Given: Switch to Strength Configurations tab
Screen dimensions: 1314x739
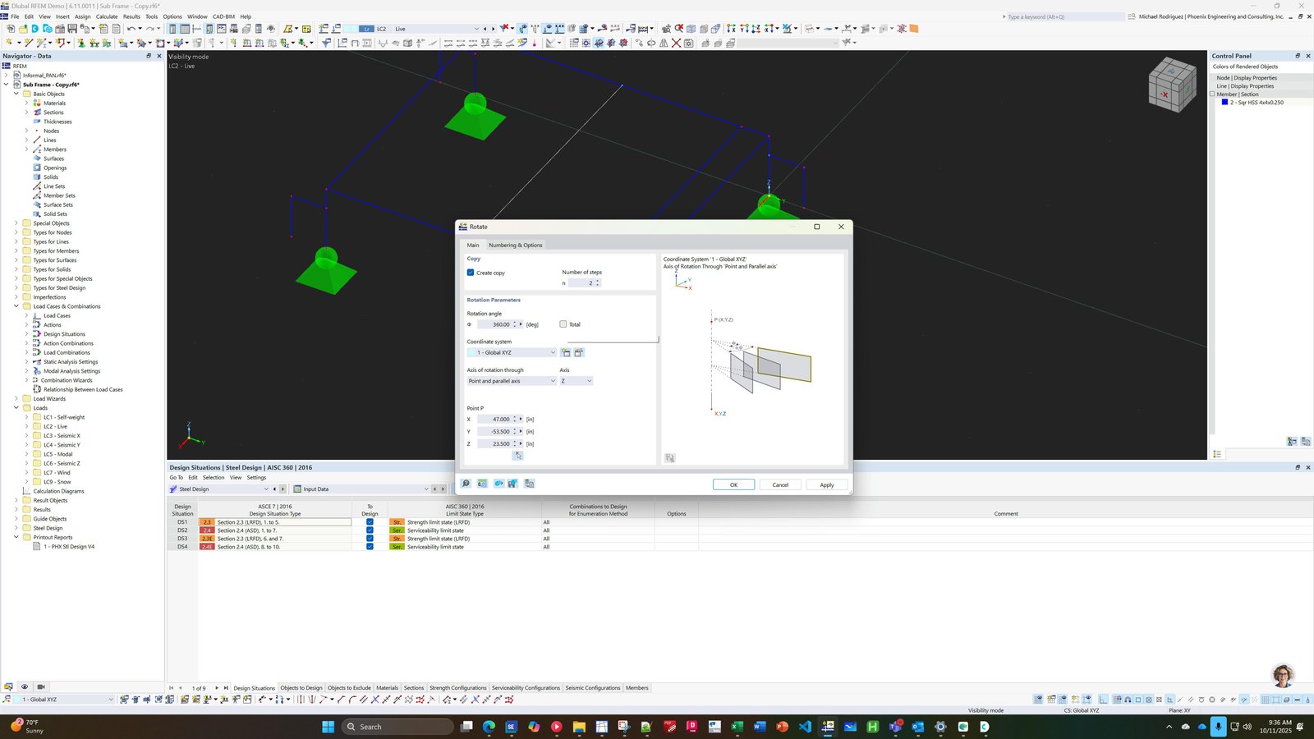Looking at the screenshot, I should [457, 688].
